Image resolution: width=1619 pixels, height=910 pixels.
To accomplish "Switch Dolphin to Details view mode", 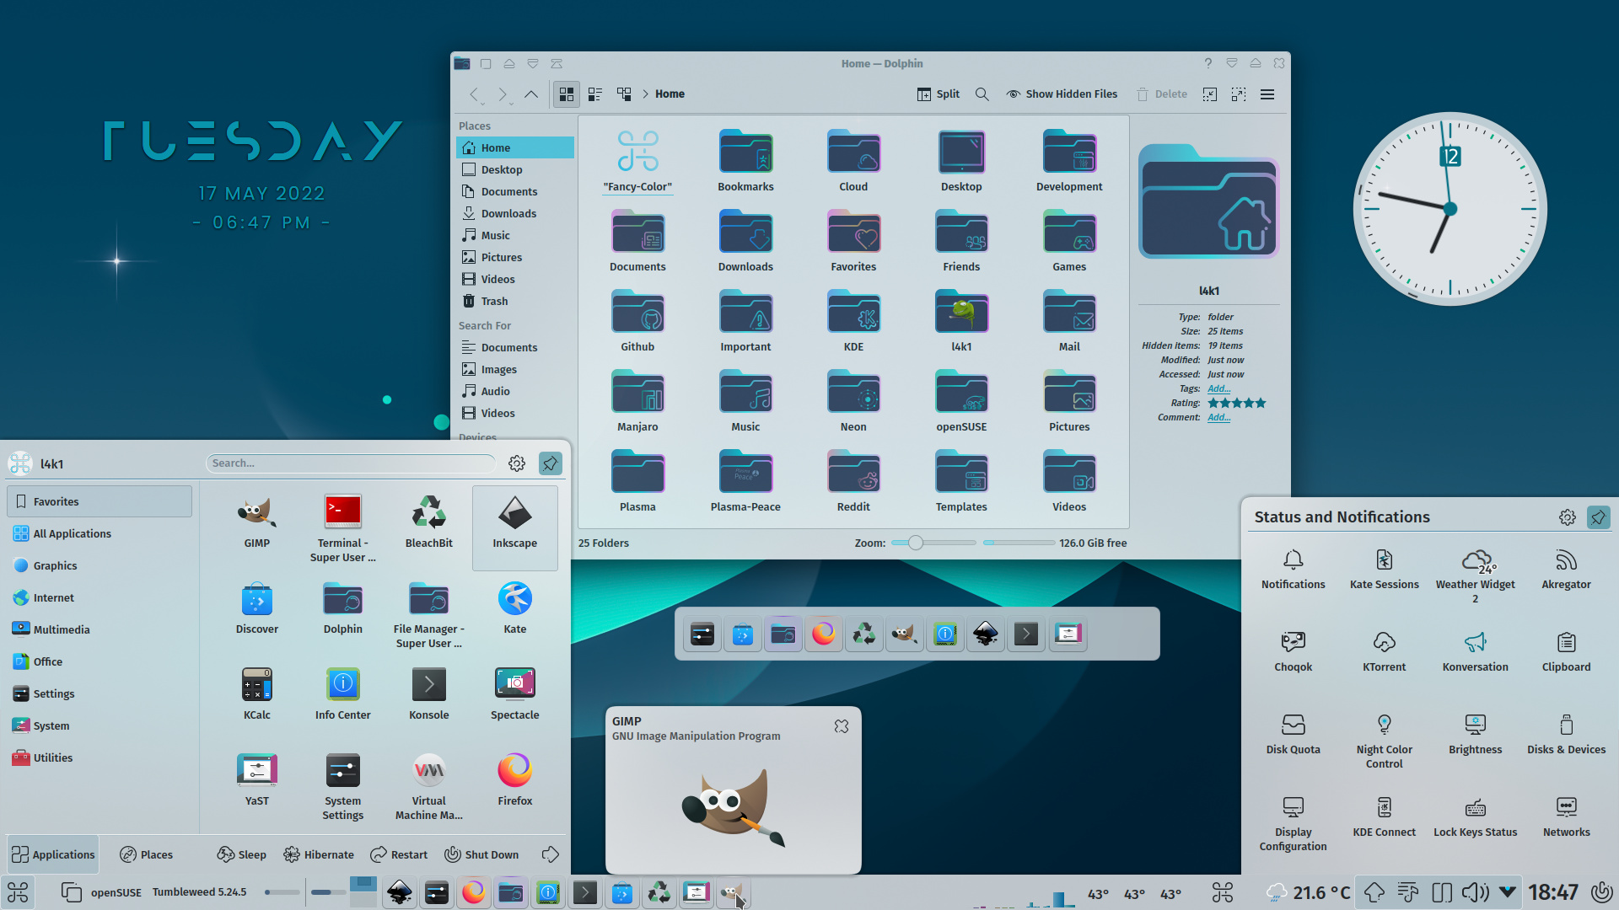I will (x=624, y=94).
